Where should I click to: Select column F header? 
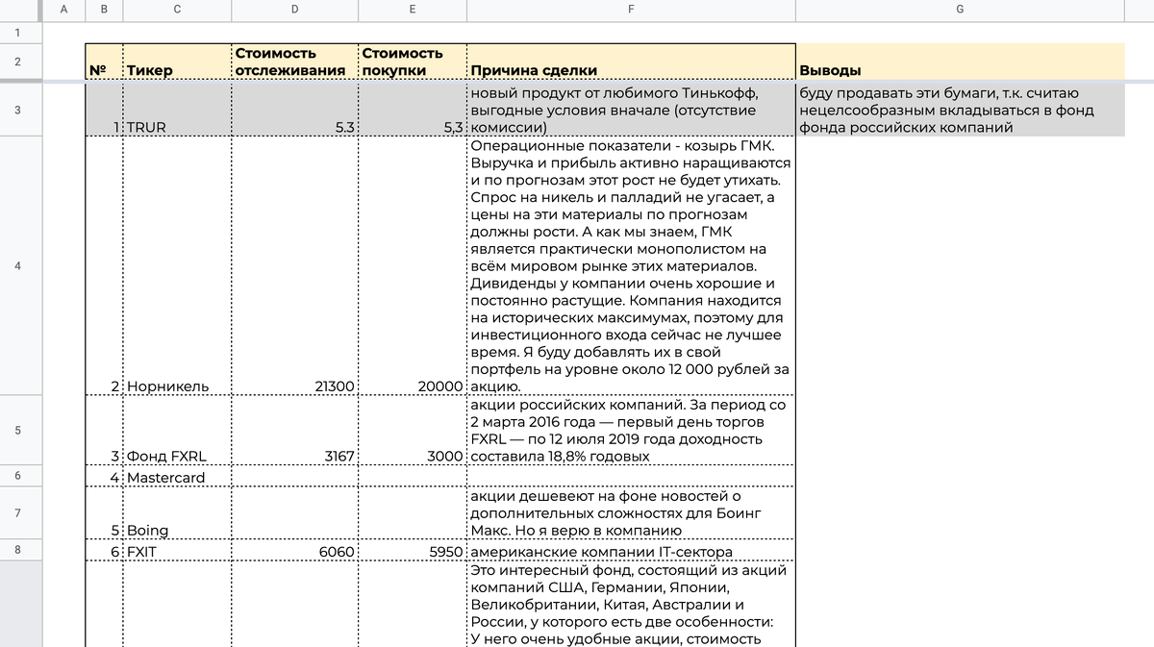tap(630, 10)
